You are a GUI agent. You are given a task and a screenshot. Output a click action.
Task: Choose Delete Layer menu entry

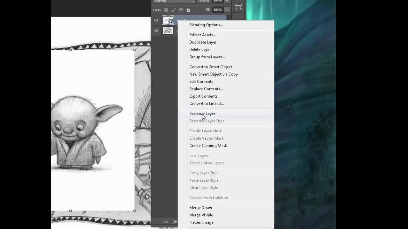[x=200, y=49]
